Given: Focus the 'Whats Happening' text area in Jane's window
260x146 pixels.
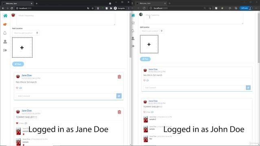Looking at the screenshot, I should tap(66, 19).
